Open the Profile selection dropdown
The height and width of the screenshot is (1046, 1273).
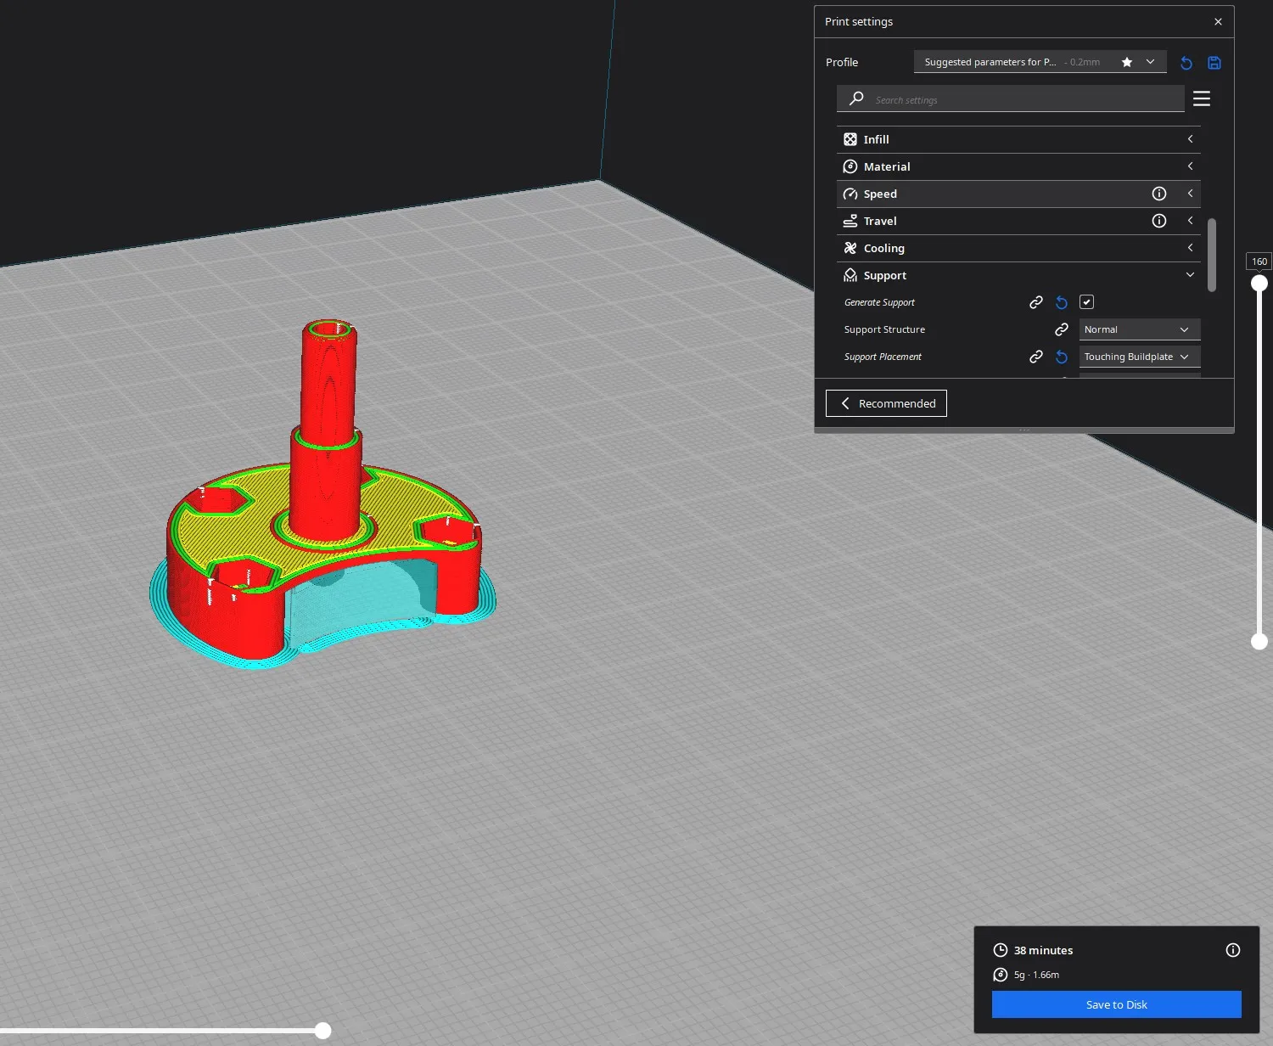(x=1040, y=62)
